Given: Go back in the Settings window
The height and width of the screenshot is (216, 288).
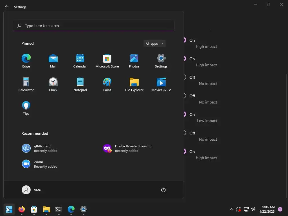Looking at the screenshot, I should tap(7, 7).
